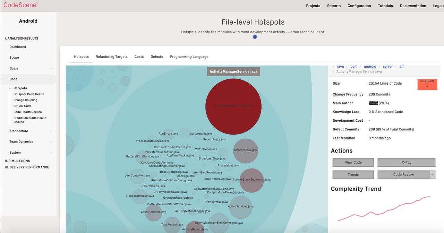Viewport: 444px width, 233px height.
Task: Select the ActiveServices.java bubble
Action: coord(241,207)
